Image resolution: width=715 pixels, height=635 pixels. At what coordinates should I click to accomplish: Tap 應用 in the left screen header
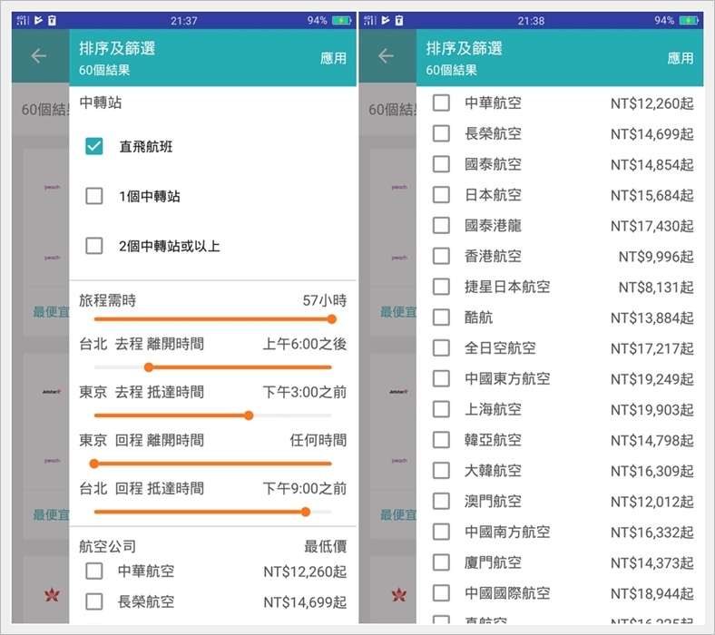click(333, 58)
